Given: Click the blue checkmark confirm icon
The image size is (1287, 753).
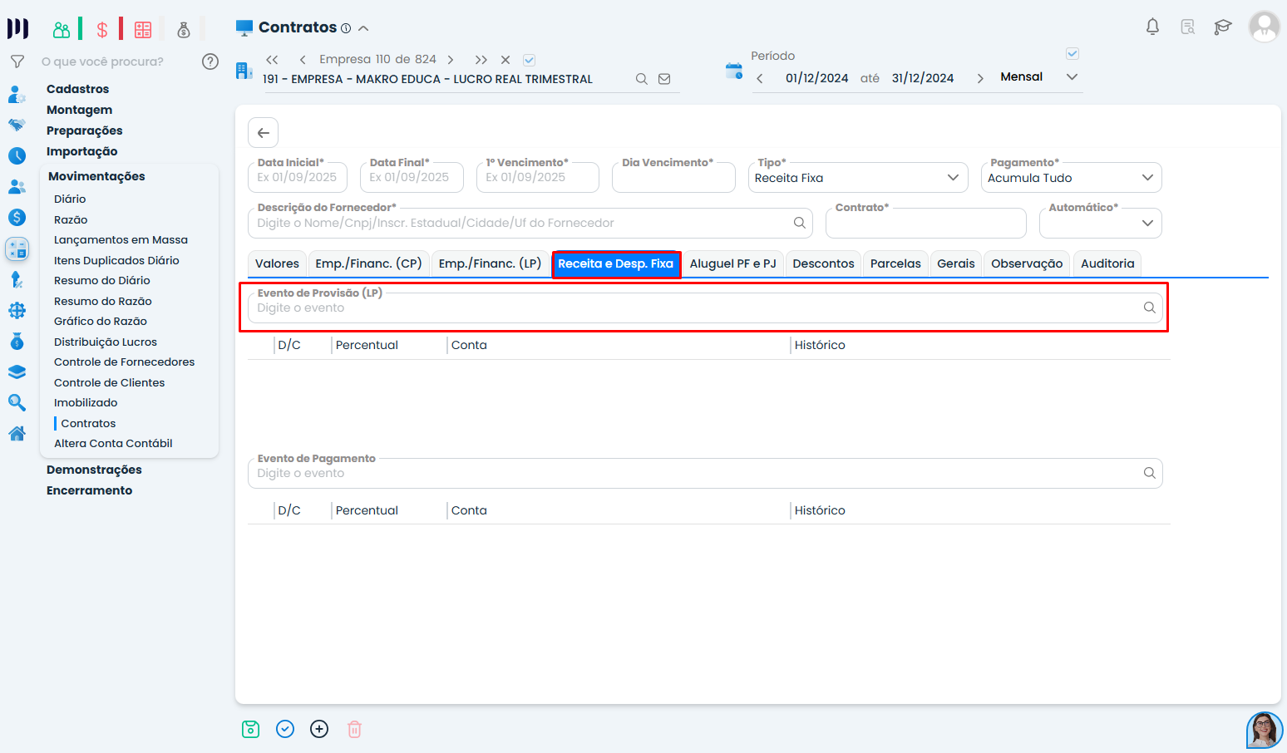Looking at the screenshot, I should (285, 729).
